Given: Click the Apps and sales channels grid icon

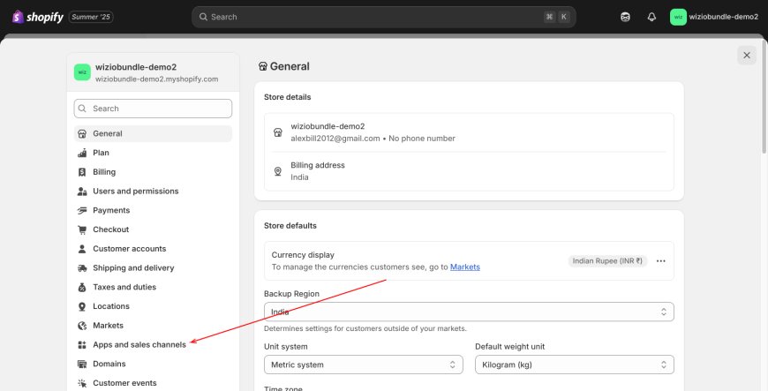Looking at the screenshot, I should (x=82, y=345).
